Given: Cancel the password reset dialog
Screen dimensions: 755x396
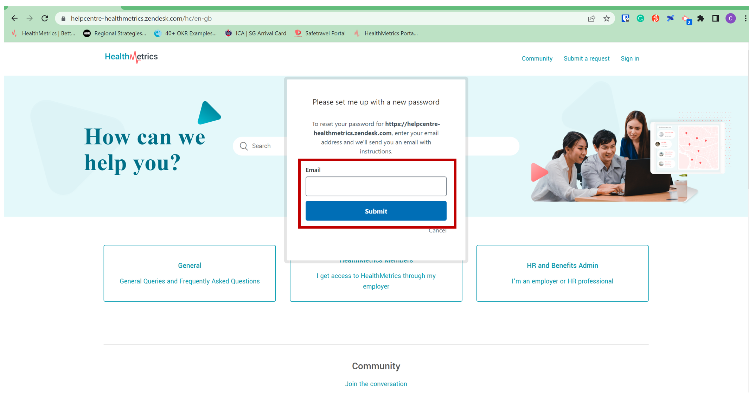Looking at the screenshot, I should [437, 231].
